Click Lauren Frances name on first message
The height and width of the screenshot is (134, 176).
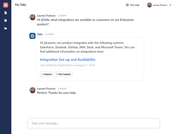pos(46,16)
